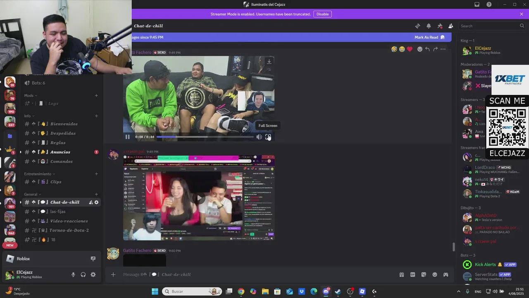Open the GIF picker
The width and height of the screenshot is (529, 298).
tap(412, 274)
